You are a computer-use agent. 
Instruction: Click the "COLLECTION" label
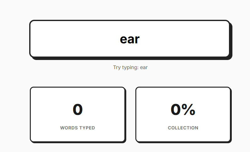[x=183, y=128]
